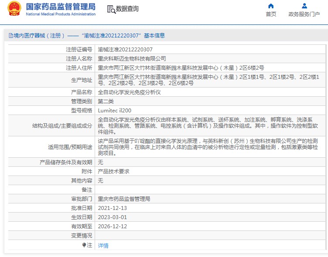Click the 结构及组成/主要组成成分 label
Screen dimensions: 328x257
pyautogui.click(x=62, y=125)
